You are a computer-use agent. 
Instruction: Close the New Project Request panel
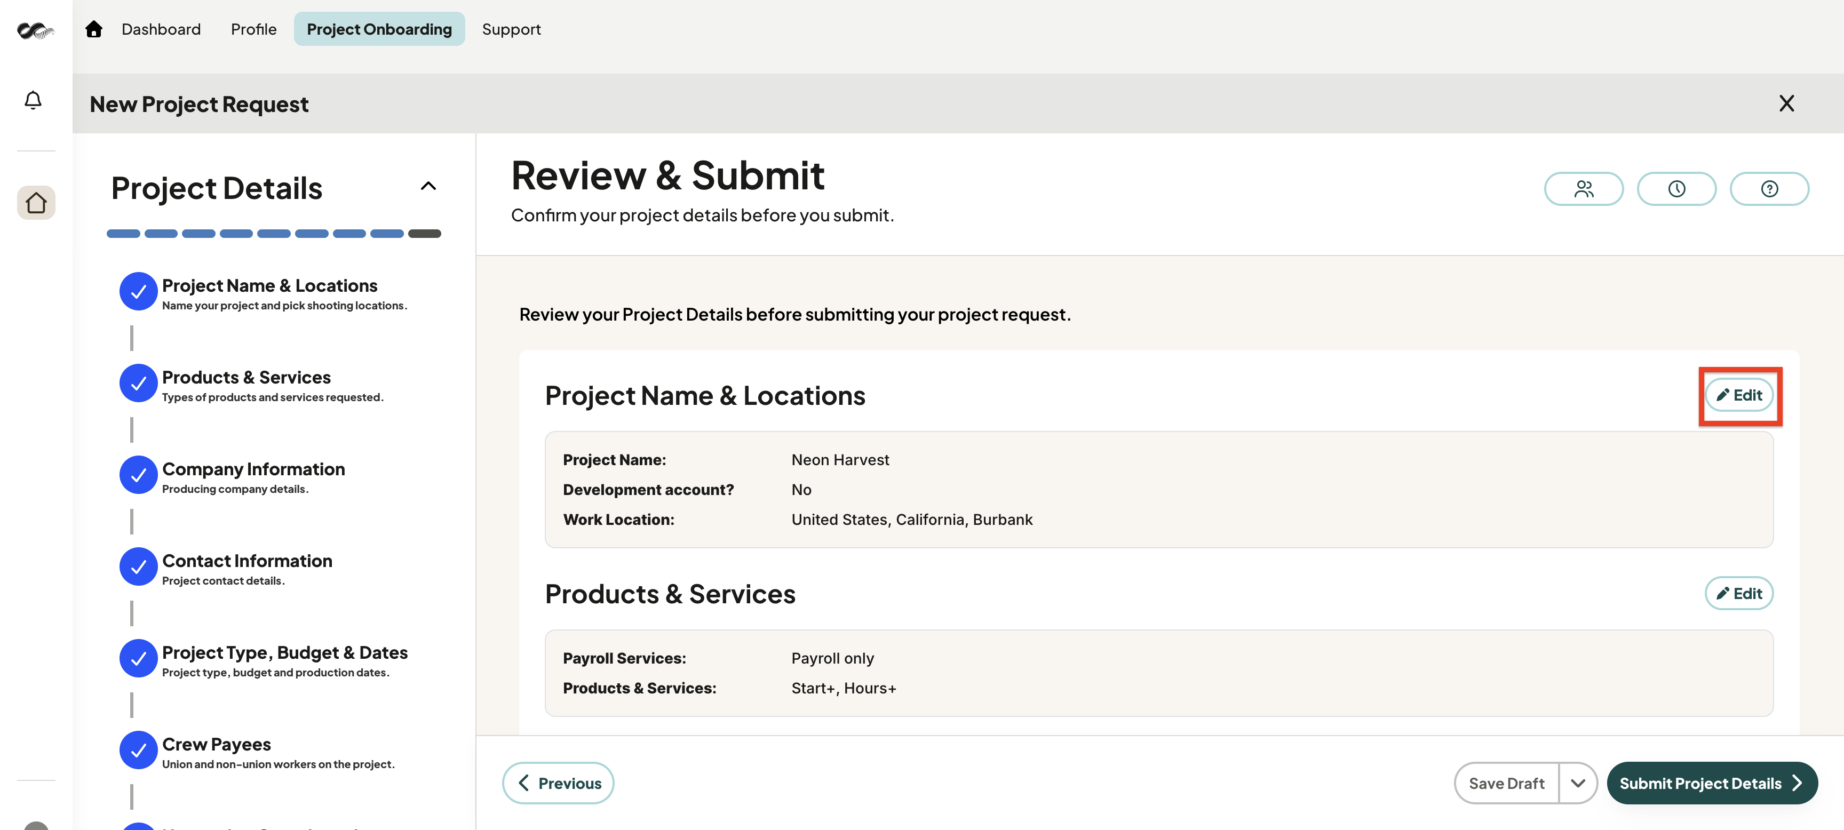point(1787,103)
